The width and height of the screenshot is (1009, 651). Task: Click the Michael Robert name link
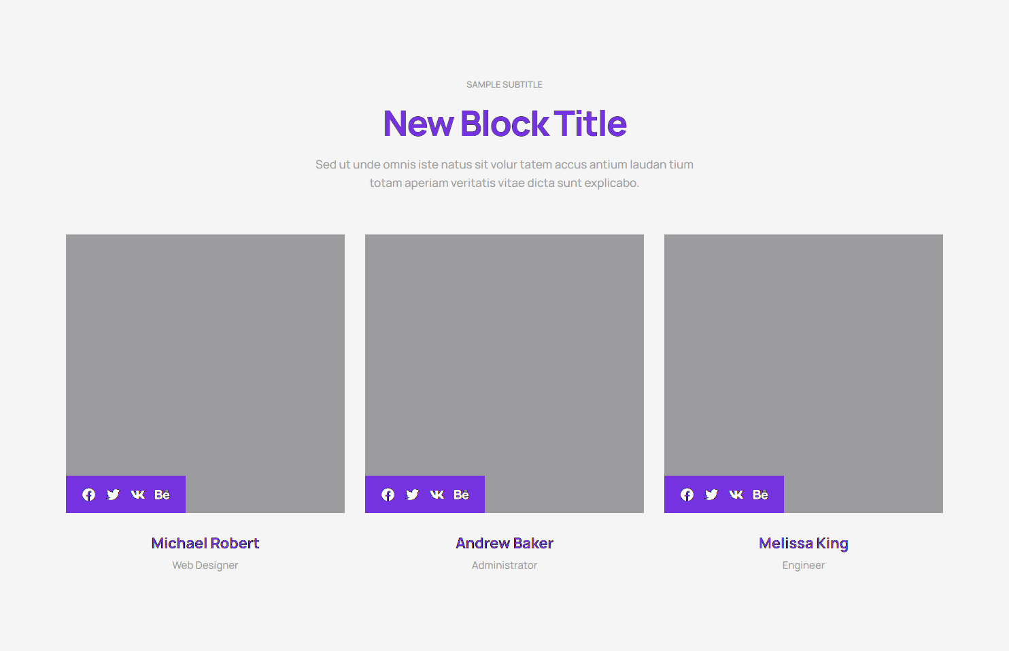(205, 543)
